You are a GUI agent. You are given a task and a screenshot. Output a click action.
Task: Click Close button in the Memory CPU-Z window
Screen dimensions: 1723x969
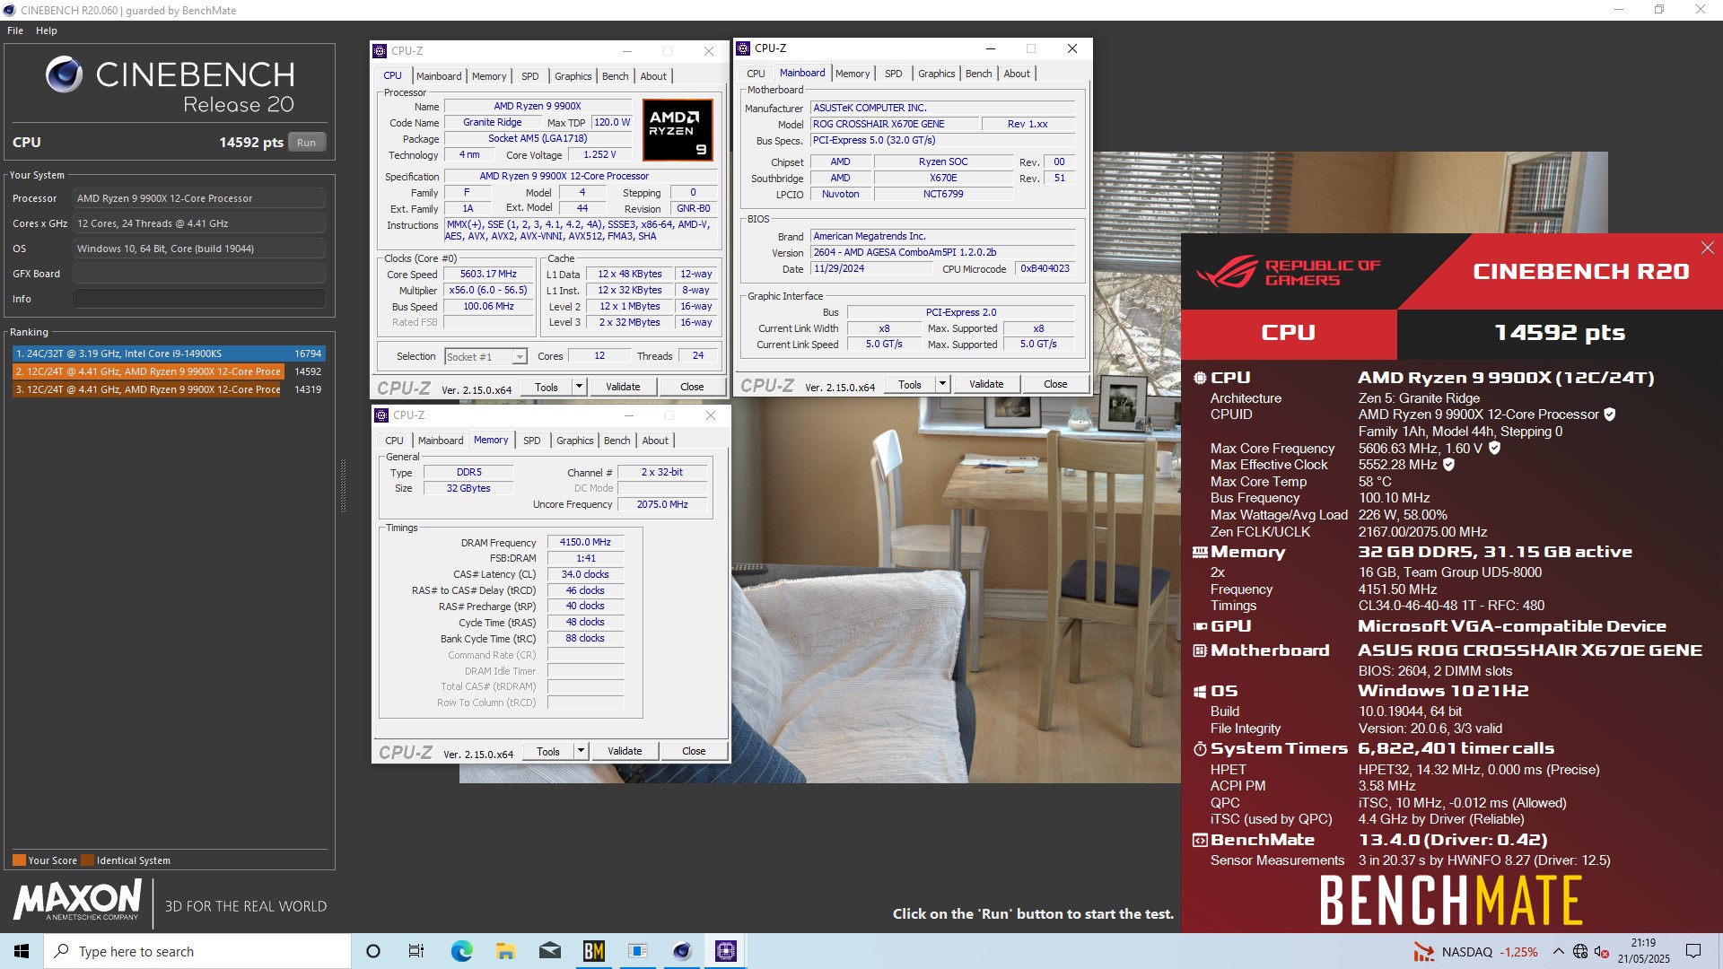694,751
